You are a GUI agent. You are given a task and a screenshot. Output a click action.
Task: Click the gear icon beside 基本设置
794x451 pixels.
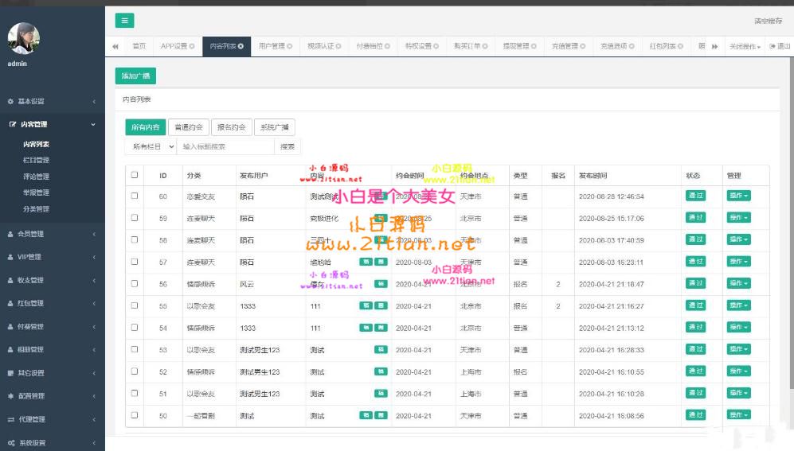(10, 101)
